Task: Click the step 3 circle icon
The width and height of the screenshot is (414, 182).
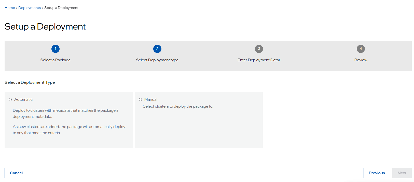Action: pyautogui.click(x=259, y=49)
